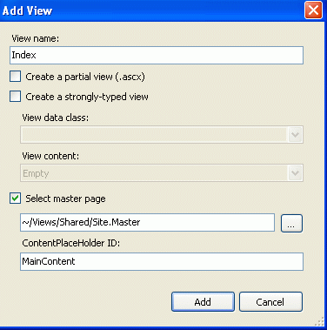
Task: Click the View data class combo box
Action: [x=162, y=135]
